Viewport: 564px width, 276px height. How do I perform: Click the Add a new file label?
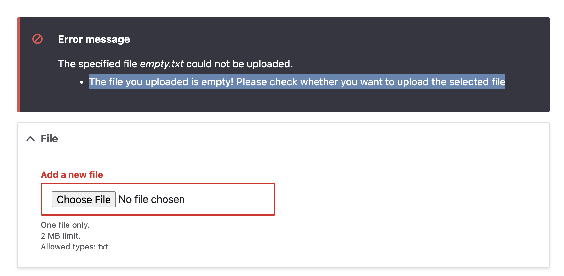point(72,175)
